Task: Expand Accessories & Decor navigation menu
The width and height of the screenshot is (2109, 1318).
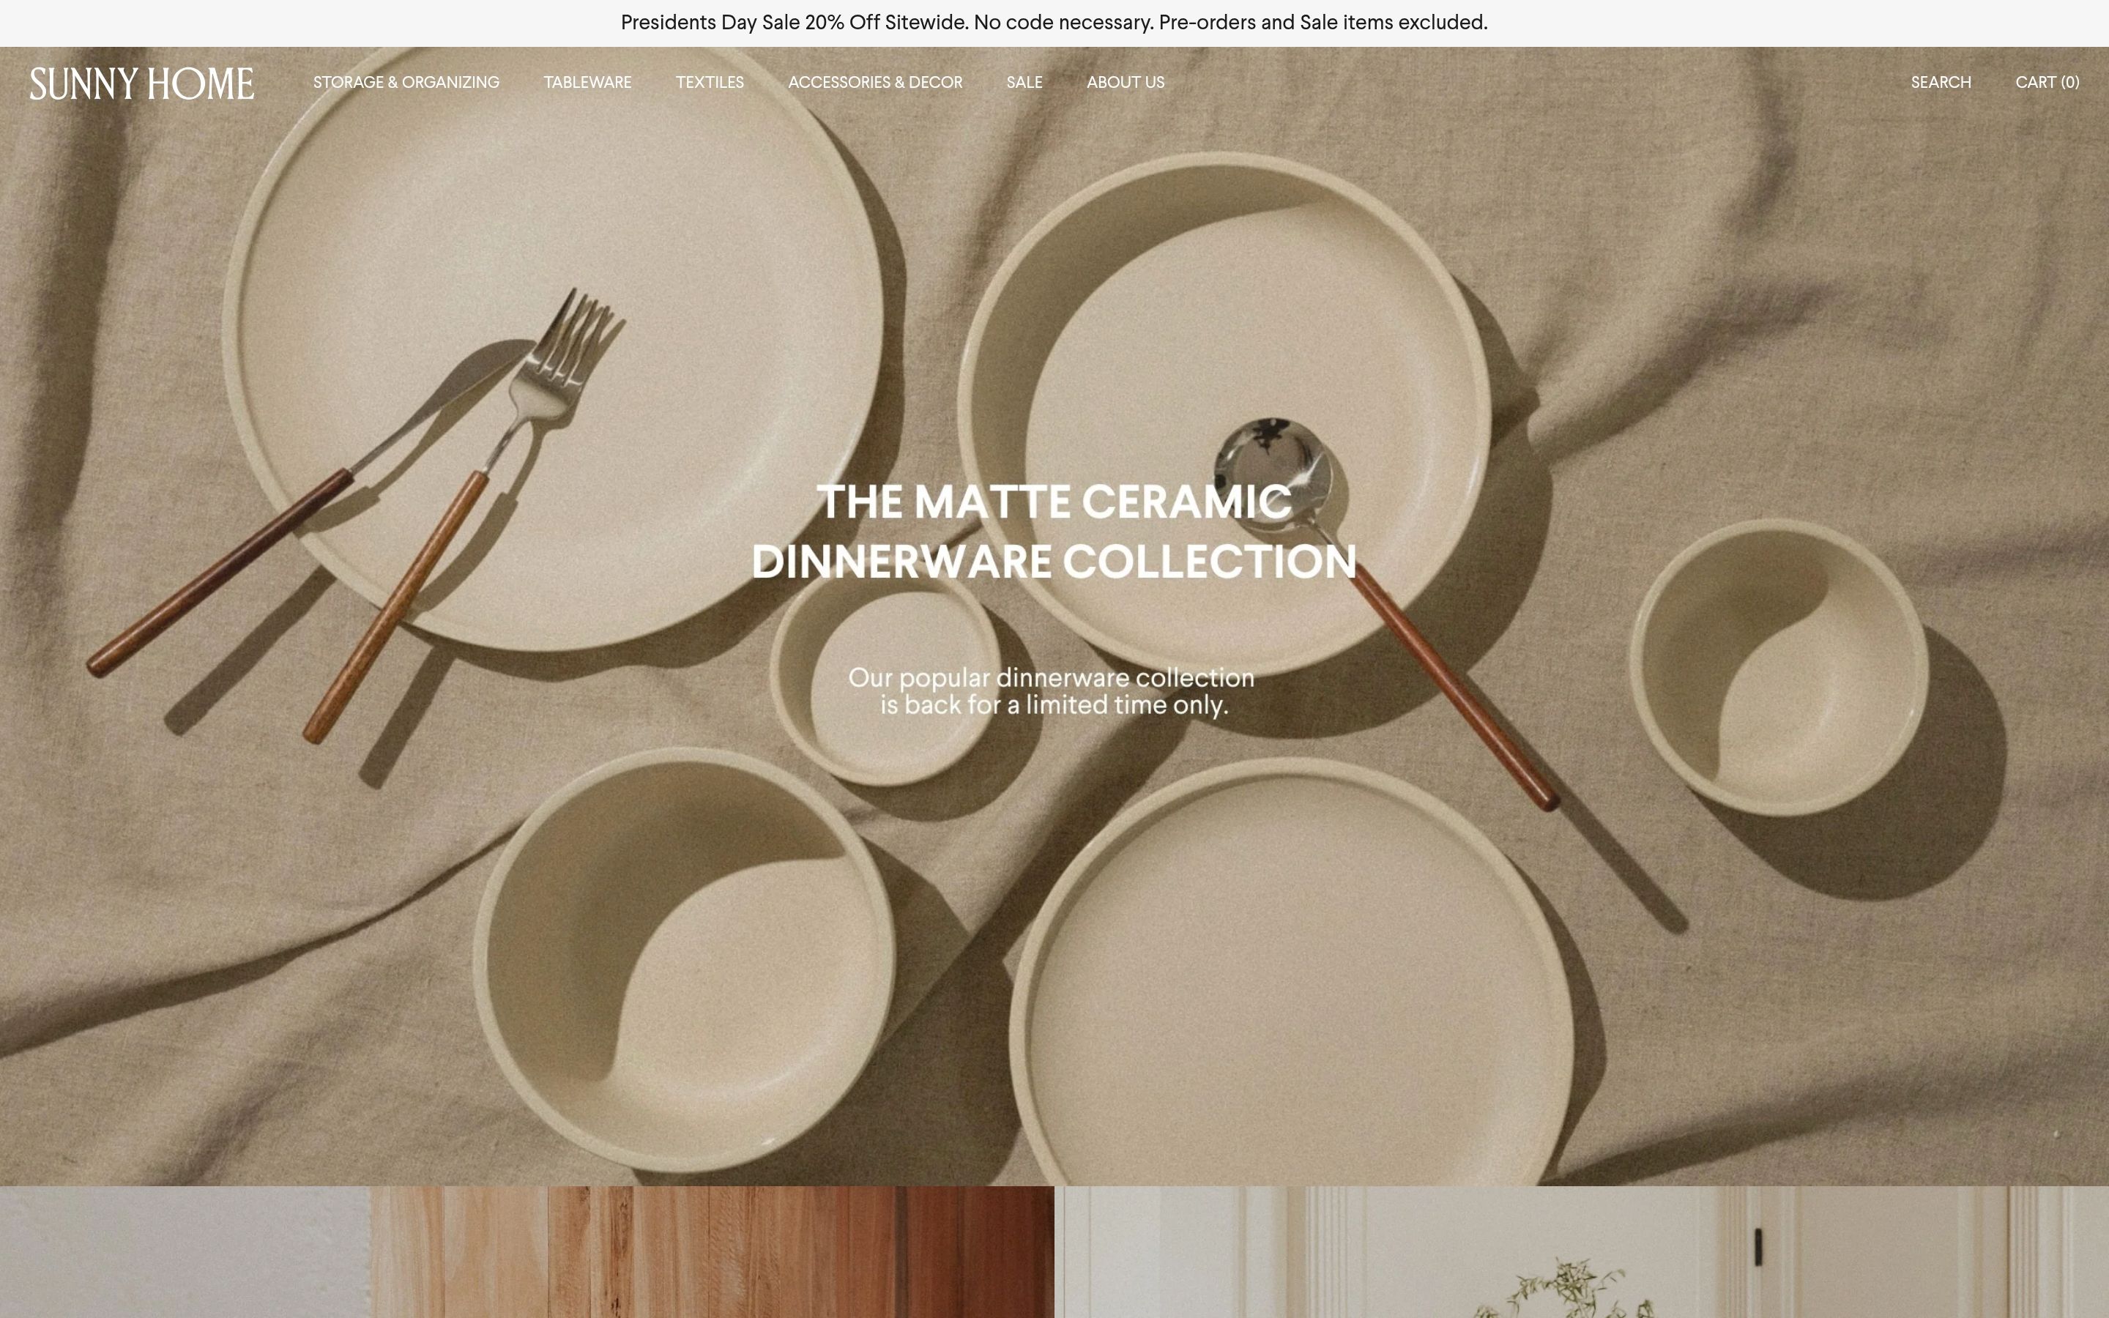Action: point(875,82)
